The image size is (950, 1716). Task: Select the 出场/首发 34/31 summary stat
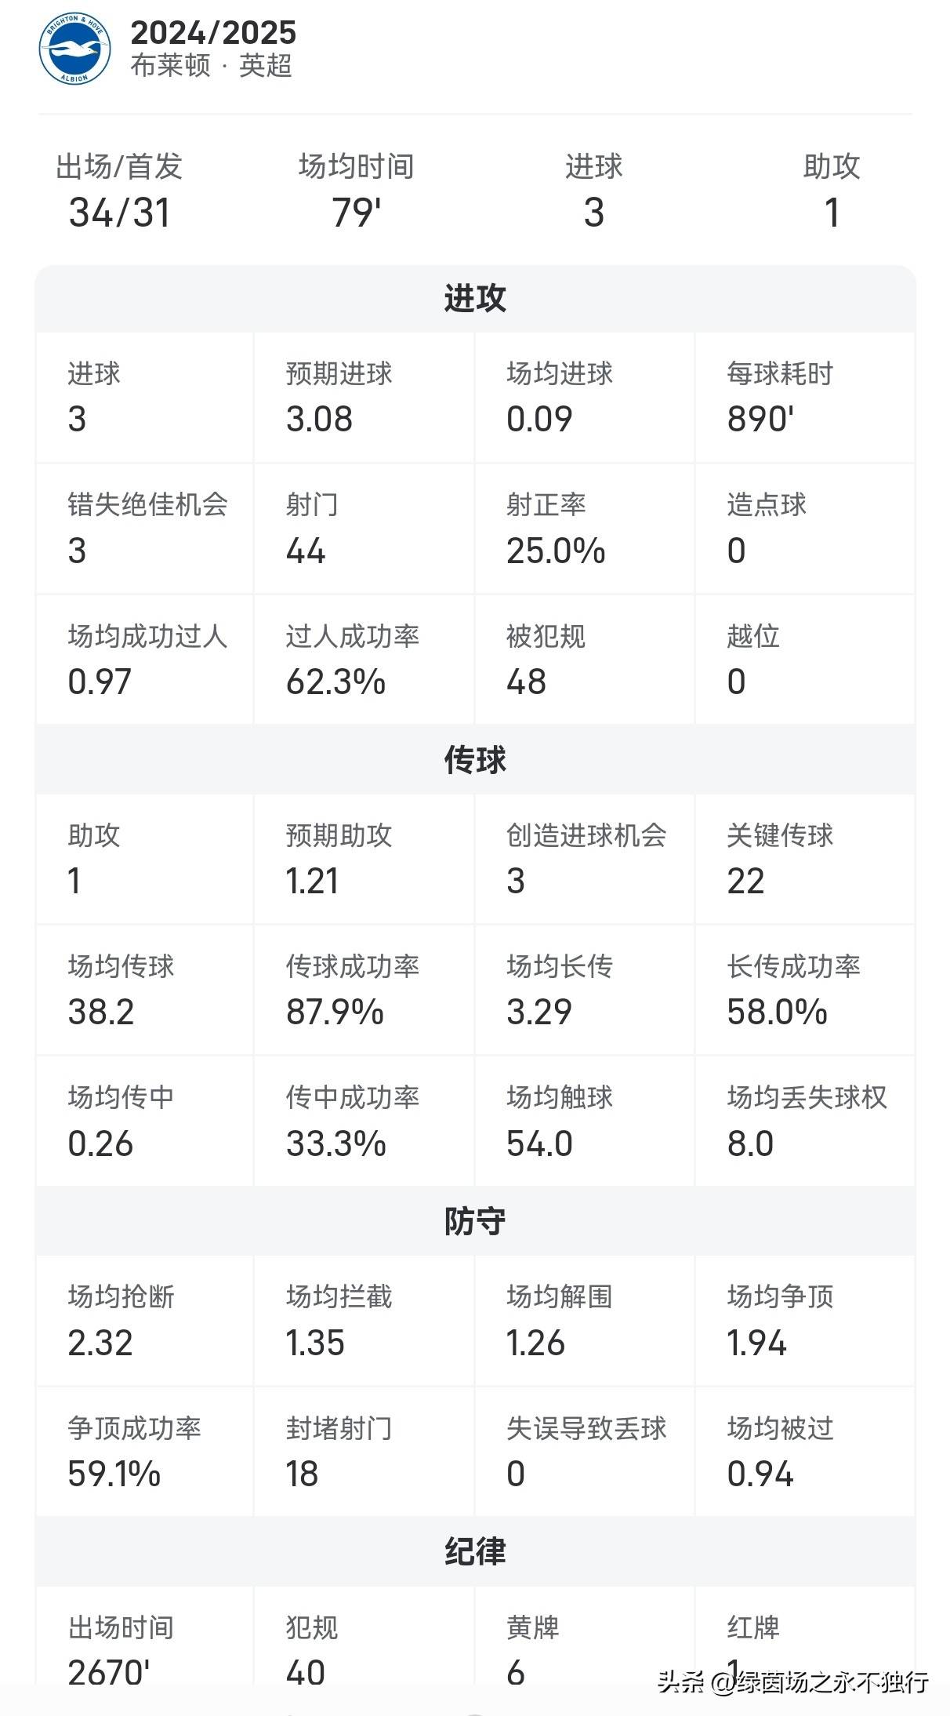coord(119,192)
